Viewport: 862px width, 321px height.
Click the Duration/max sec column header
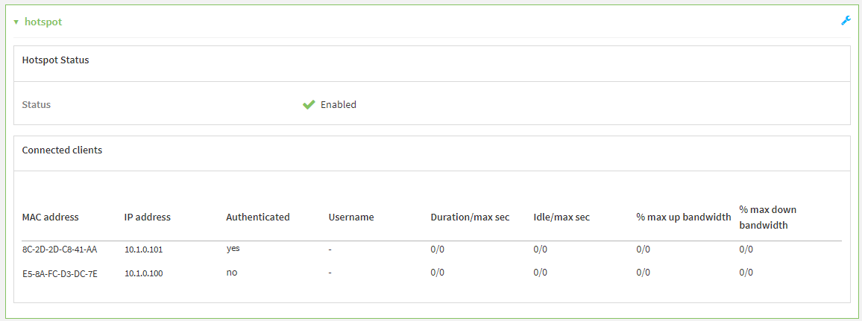470,217
